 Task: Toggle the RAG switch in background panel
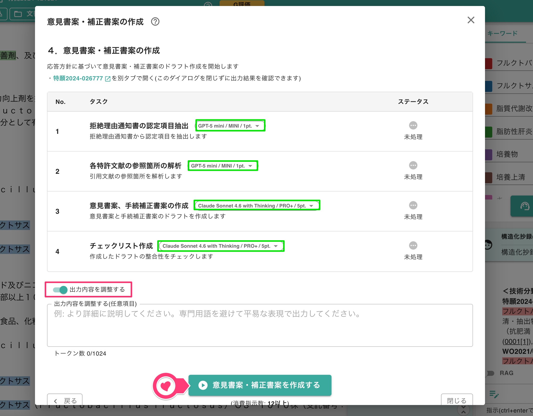click(490, 373)
